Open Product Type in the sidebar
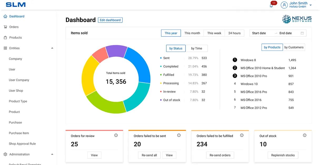Viewport: 320px width, 165px height. click(x=18, y=101)
